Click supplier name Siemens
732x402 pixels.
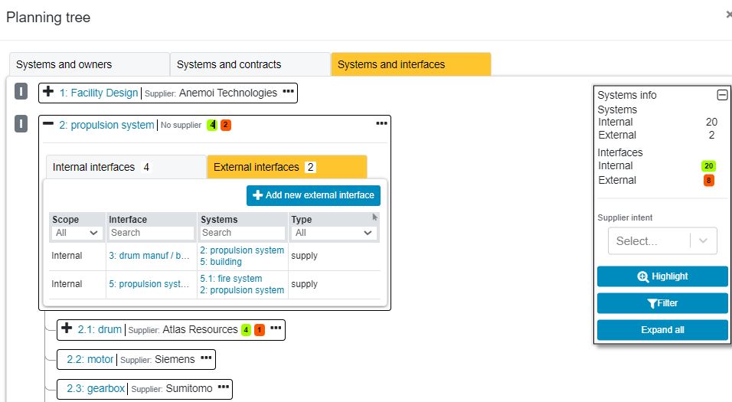[x=175, y=360]
